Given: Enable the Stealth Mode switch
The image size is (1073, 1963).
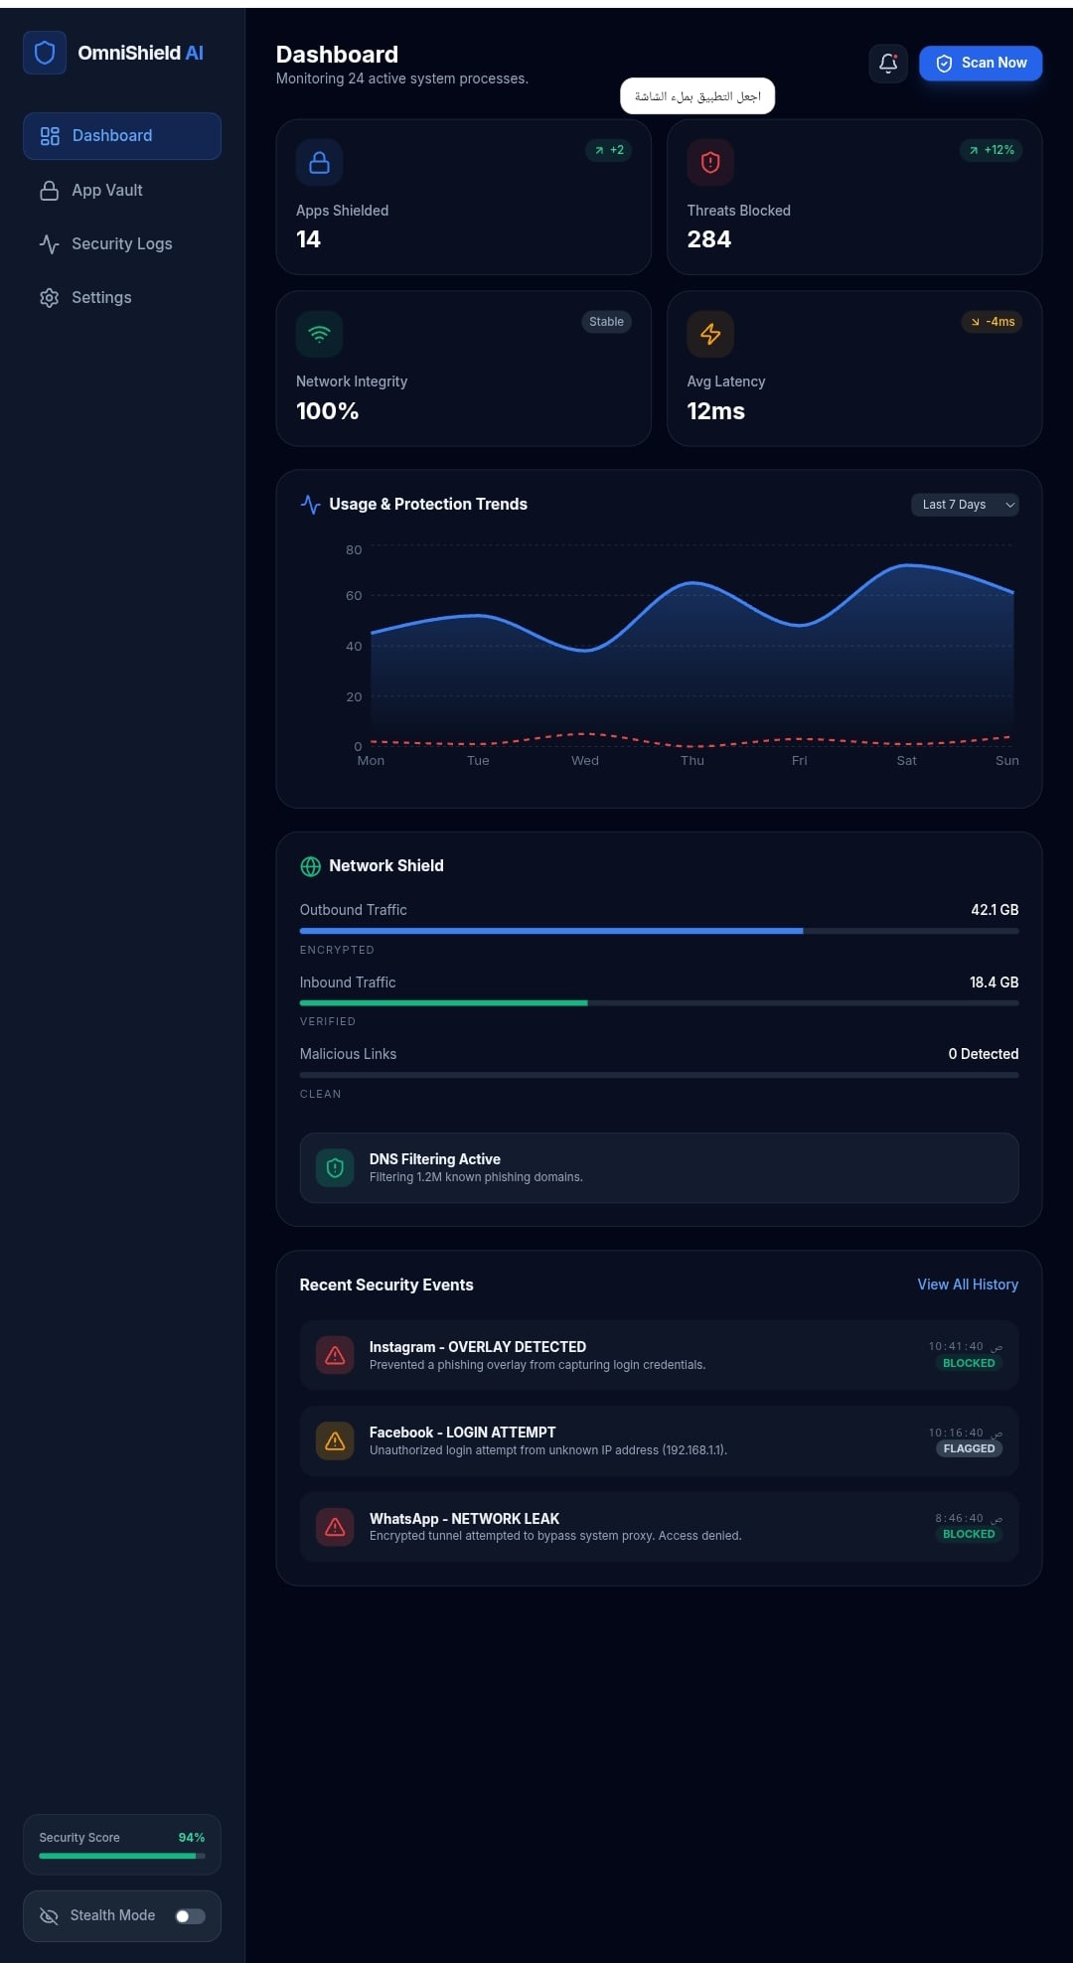Looking at the screenshot, I should pos(190,1916).
